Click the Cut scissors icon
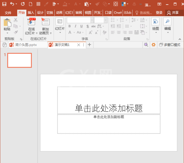Image resolution: width=184 pixels, height=163 pixels. tap(15, 20)
